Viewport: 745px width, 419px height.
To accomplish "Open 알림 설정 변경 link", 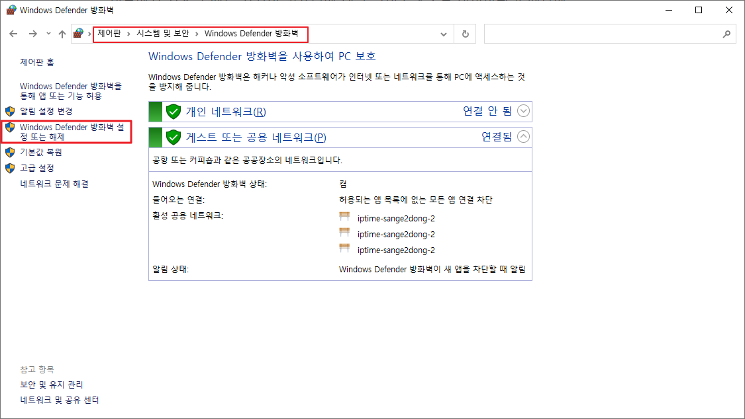I will tap(46, 112).
